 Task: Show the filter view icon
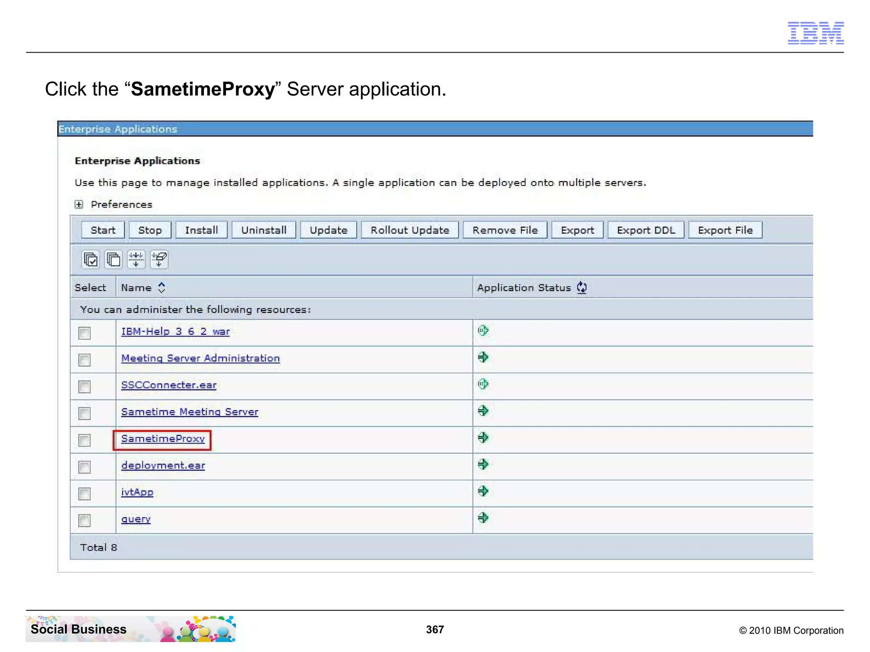[x=136, y=259]
